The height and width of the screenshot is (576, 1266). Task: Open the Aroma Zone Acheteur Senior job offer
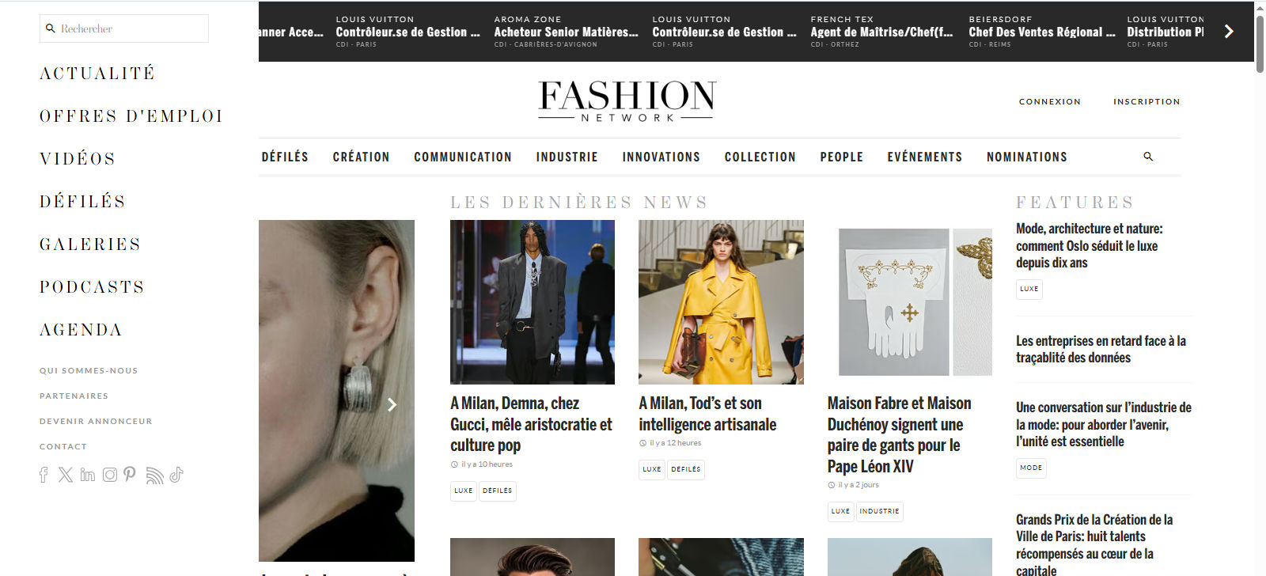pos(567,32)
